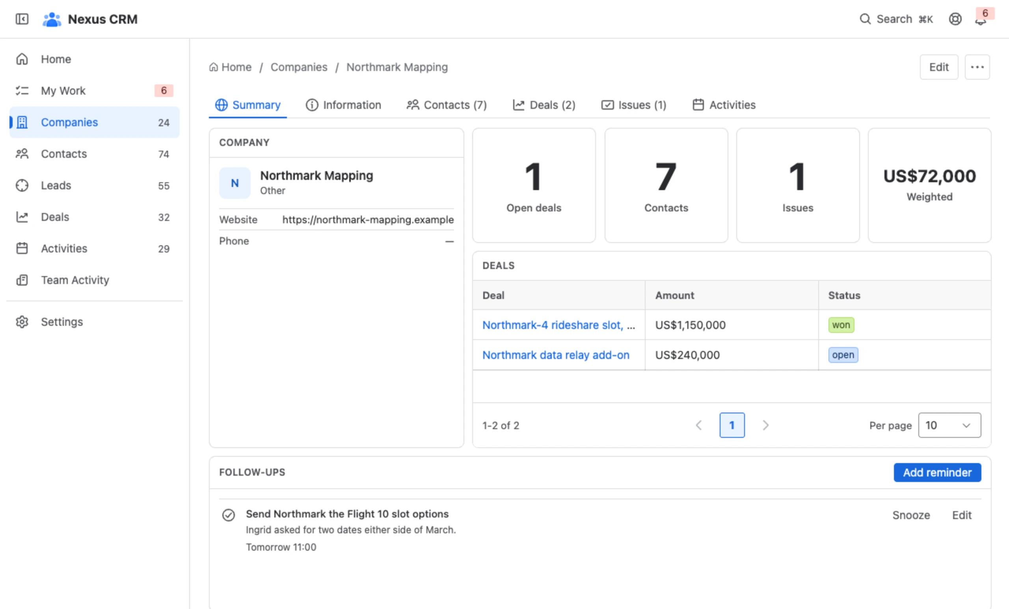The height and width of the screenshot is (609, 1009).
Task: Click the Edit company button
Action: (x=938, y=67)
